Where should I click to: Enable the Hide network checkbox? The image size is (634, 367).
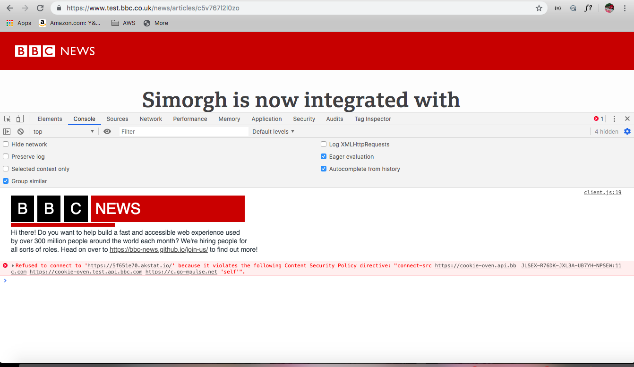tap(5, 144)
